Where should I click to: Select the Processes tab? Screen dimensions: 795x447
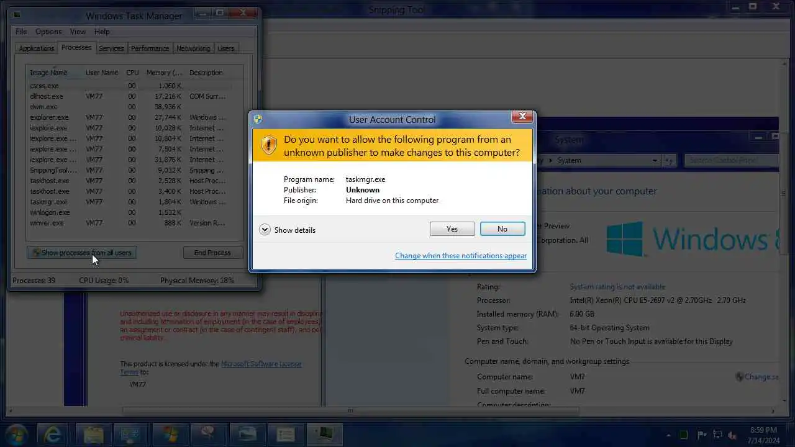click(76, 48)
